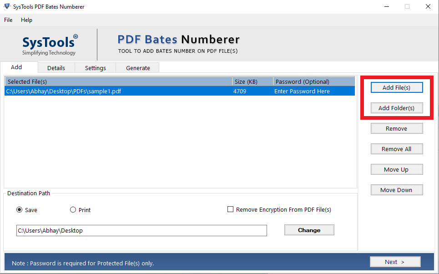This screenshot has height=274, width=439.
Task: Click the Remove All button
Action: tap(397, 149)
